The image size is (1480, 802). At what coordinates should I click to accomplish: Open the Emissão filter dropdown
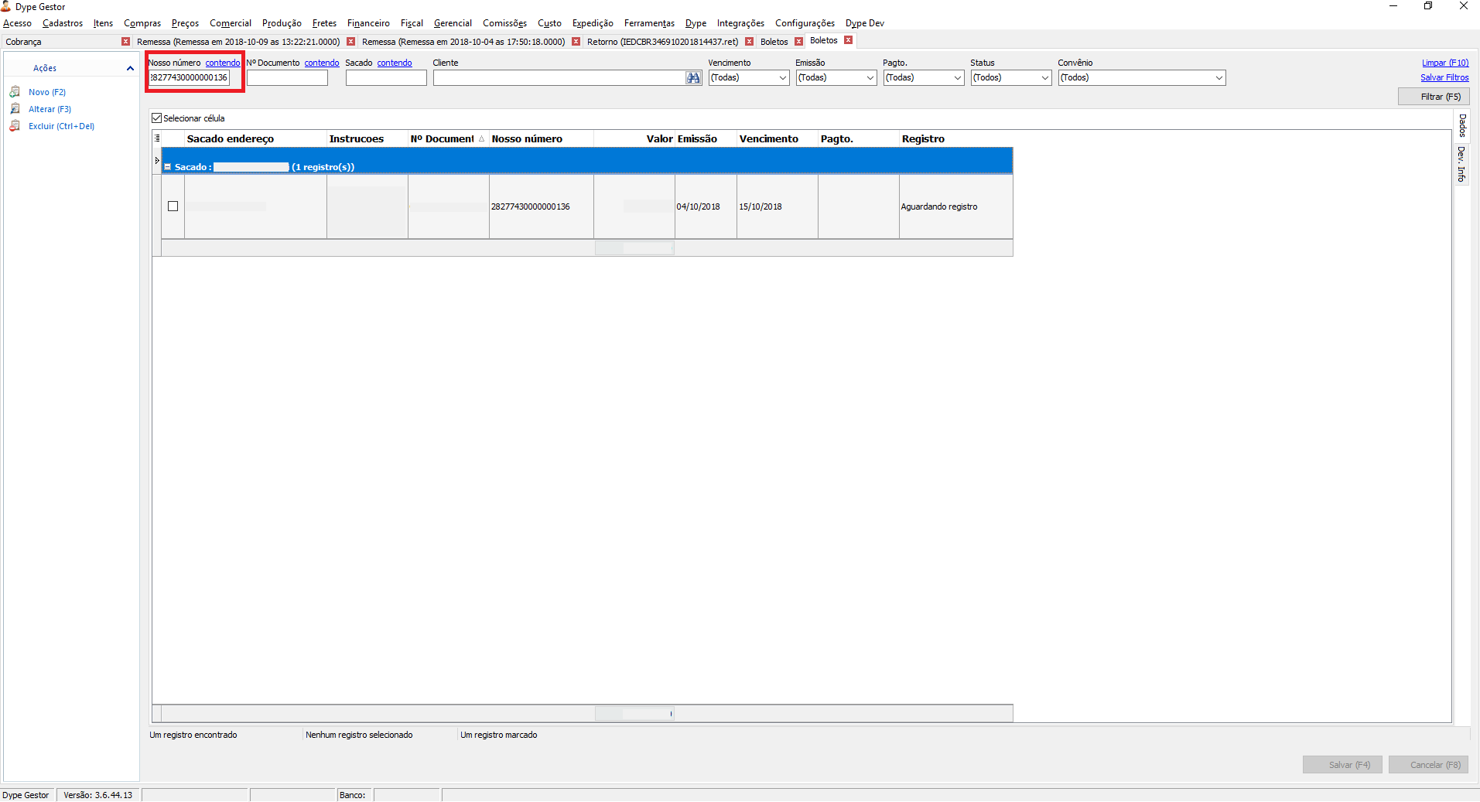(x=870, y=77)
